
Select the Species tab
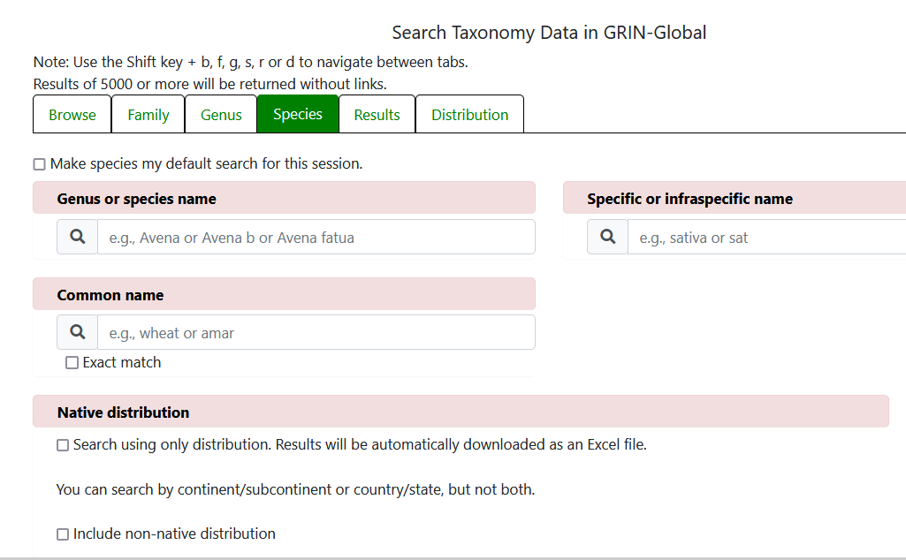(298, 114)
